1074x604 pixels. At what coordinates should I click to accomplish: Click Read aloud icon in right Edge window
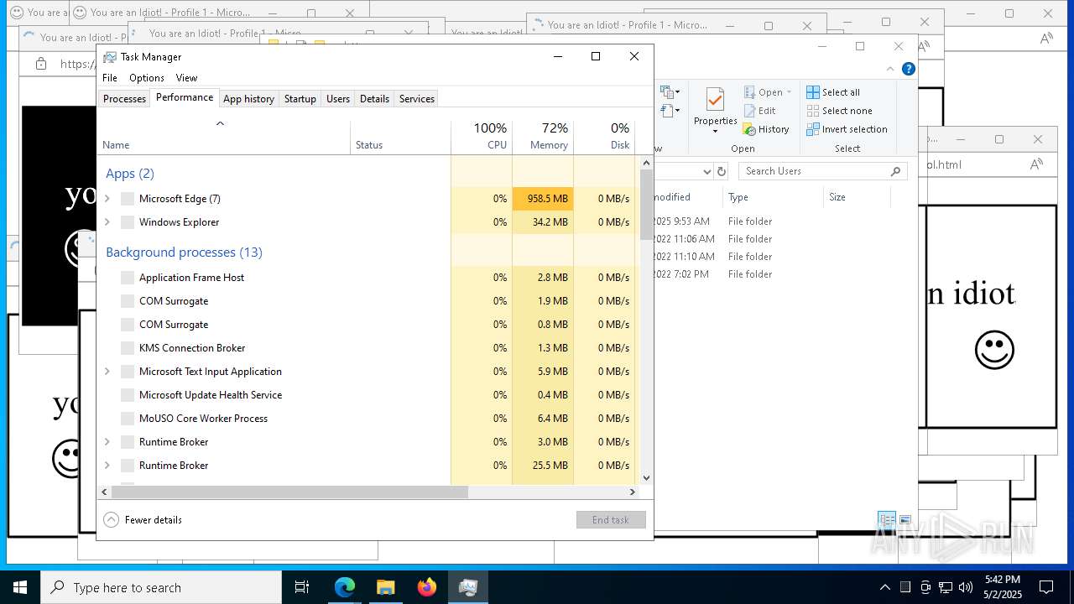[1038, 164]
